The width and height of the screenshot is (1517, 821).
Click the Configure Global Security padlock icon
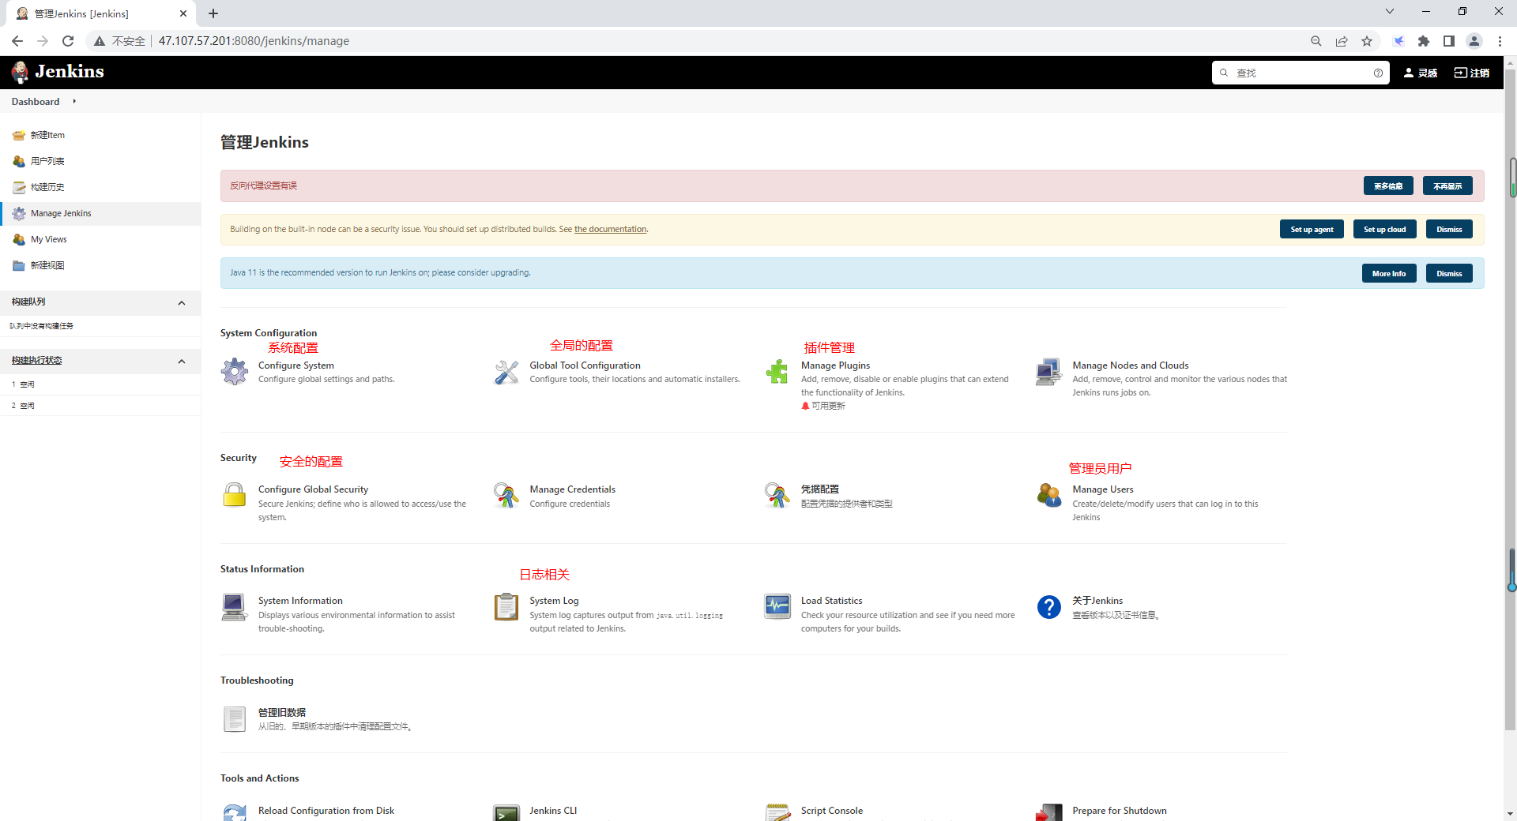[235, 496]
